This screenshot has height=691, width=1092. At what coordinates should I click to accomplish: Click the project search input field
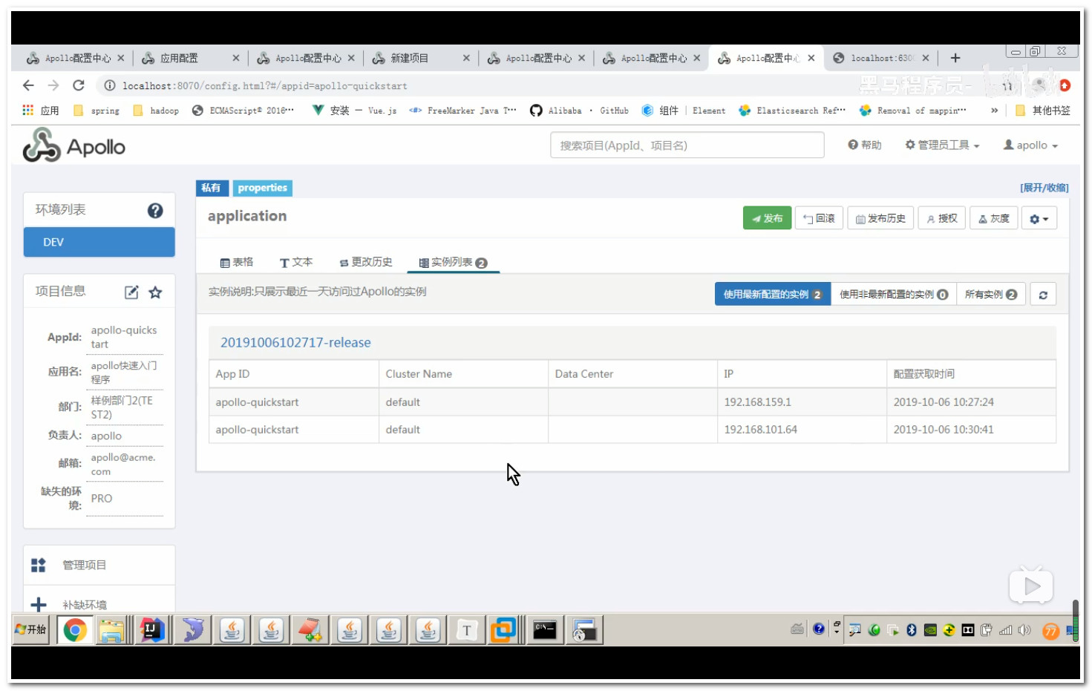coord(687,145)
